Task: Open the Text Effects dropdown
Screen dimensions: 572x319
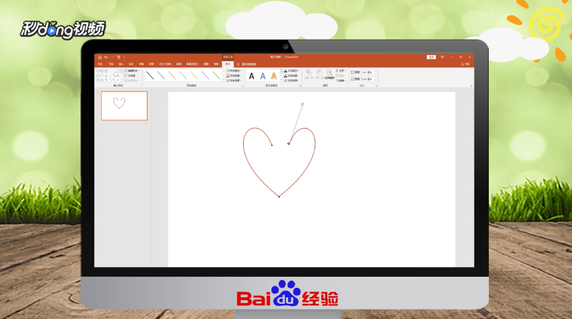Action: coord(292,80)
